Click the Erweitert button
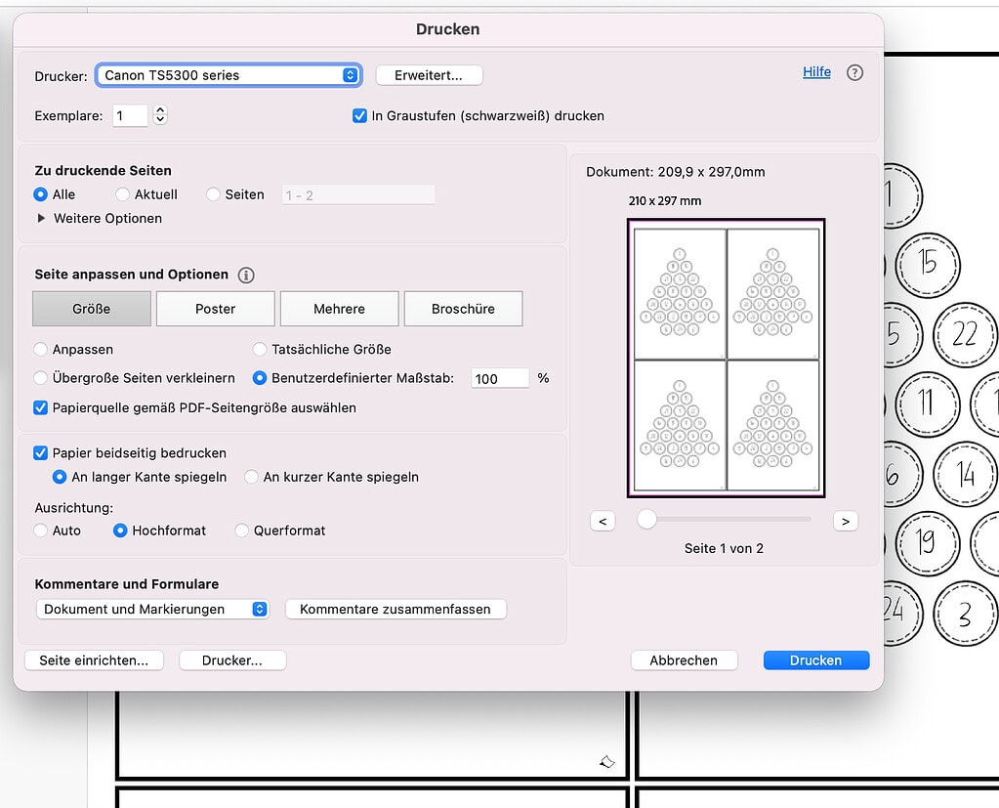The width and height of the screenshot is (999, 808). point(428,75)
